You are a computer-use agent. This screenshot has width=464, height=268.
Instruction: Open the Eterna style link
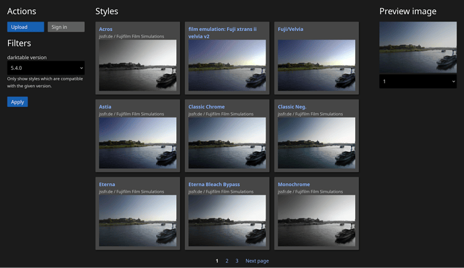(107, 185)
